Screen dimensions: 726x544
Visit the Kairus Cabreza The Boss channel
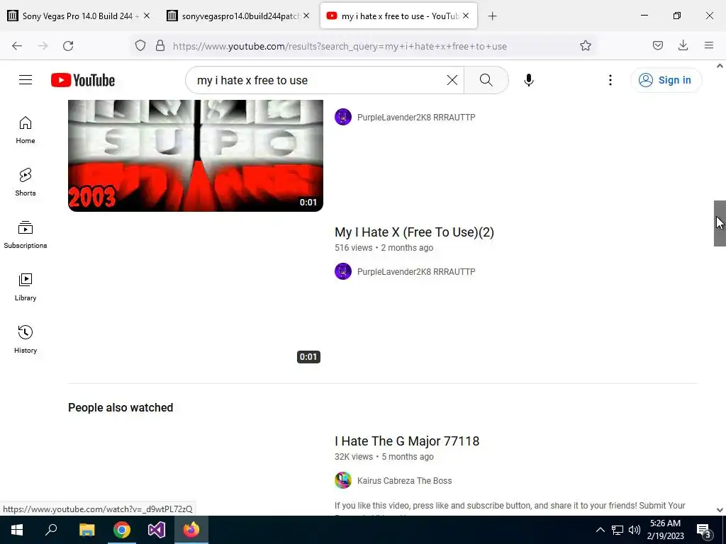404,481
